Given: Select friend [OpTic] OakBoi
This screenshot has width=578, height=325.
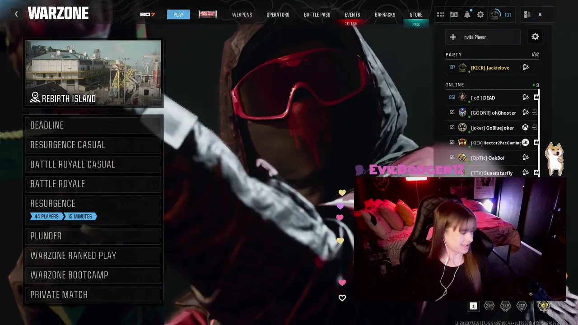Looking at the screenshot, I should [x=487, y=158].
